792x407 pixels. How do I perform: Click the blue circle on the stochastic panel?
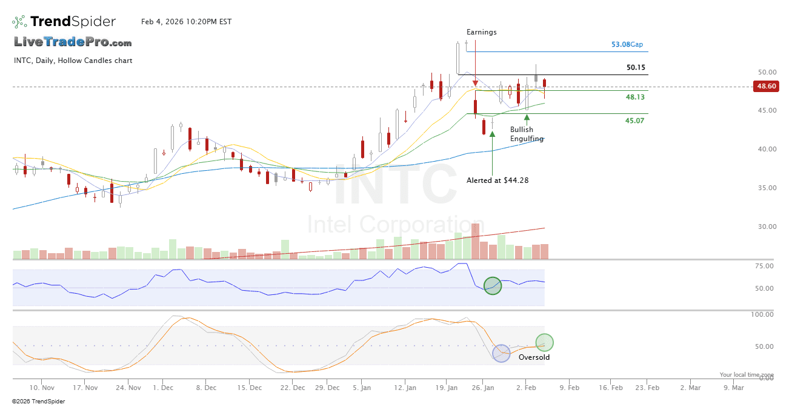click(502, 353)
